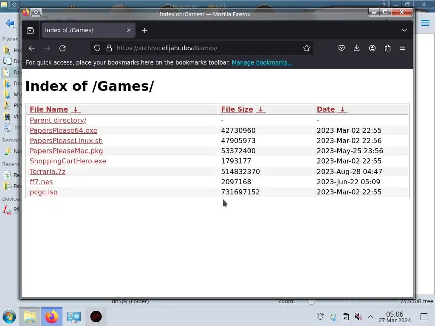Bookmark this page with the star icon
Image resolution: width=435 pixels, height=326 pixels.
pyautogui.click(x=307, y=48)
